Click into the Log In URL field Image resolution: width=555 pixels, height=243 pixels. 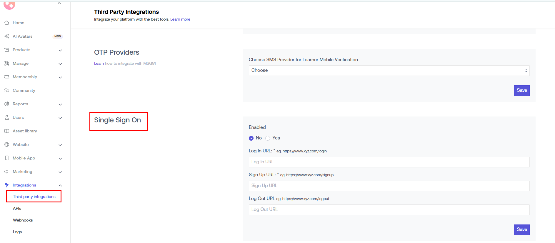pos(389,162)
